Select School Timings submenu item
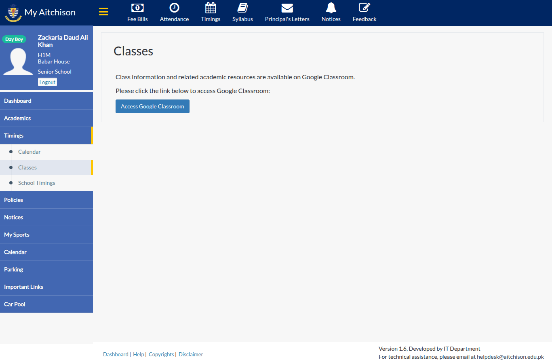Image resolution: width=552 pixels, height=364 pixels. 46,183
